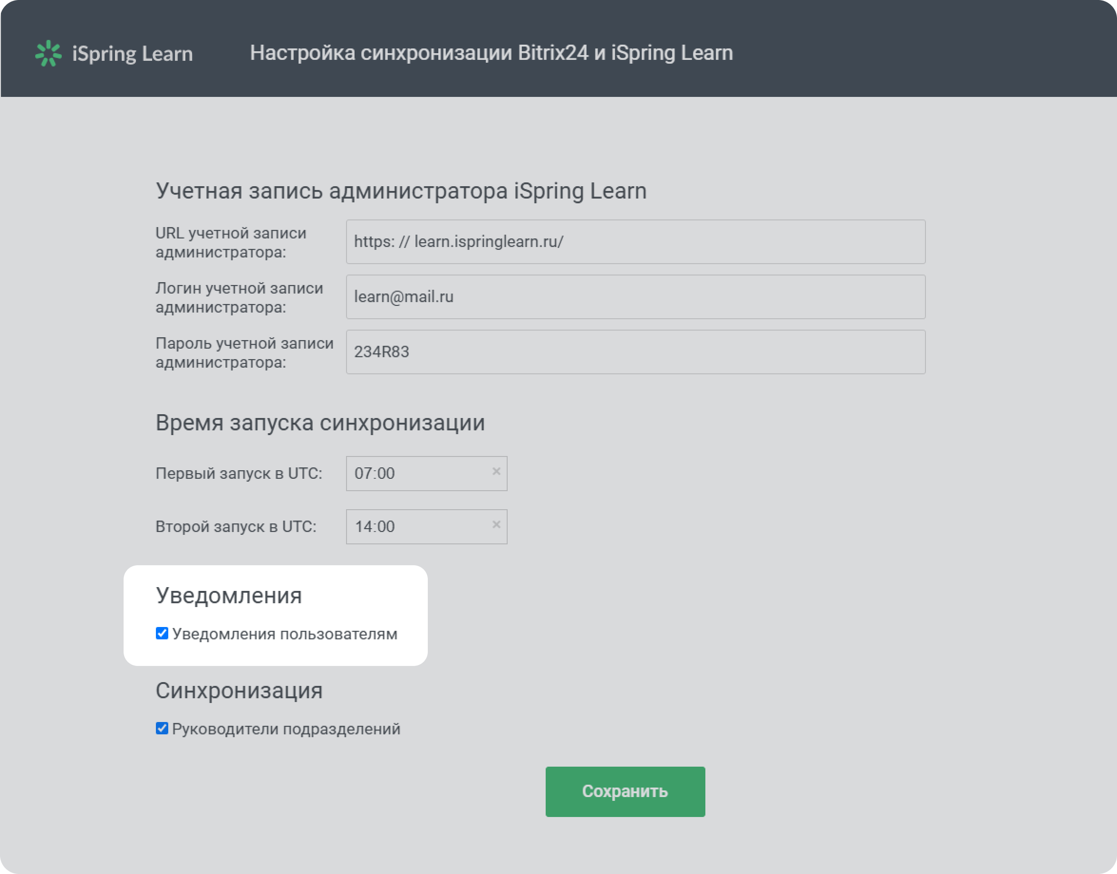The width and height of the screenshot is (1117, 874).
Task: Click label URL учетной записи администратора
Action: click(231, 243)
